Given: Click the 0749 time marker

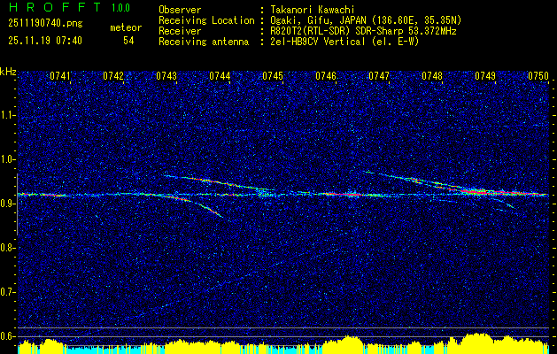Looking at the screenshot, I should coord(485,76).
